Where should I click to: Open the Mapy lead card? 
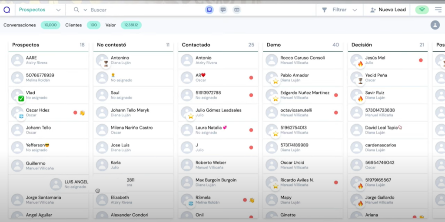(x=303, y=200)
